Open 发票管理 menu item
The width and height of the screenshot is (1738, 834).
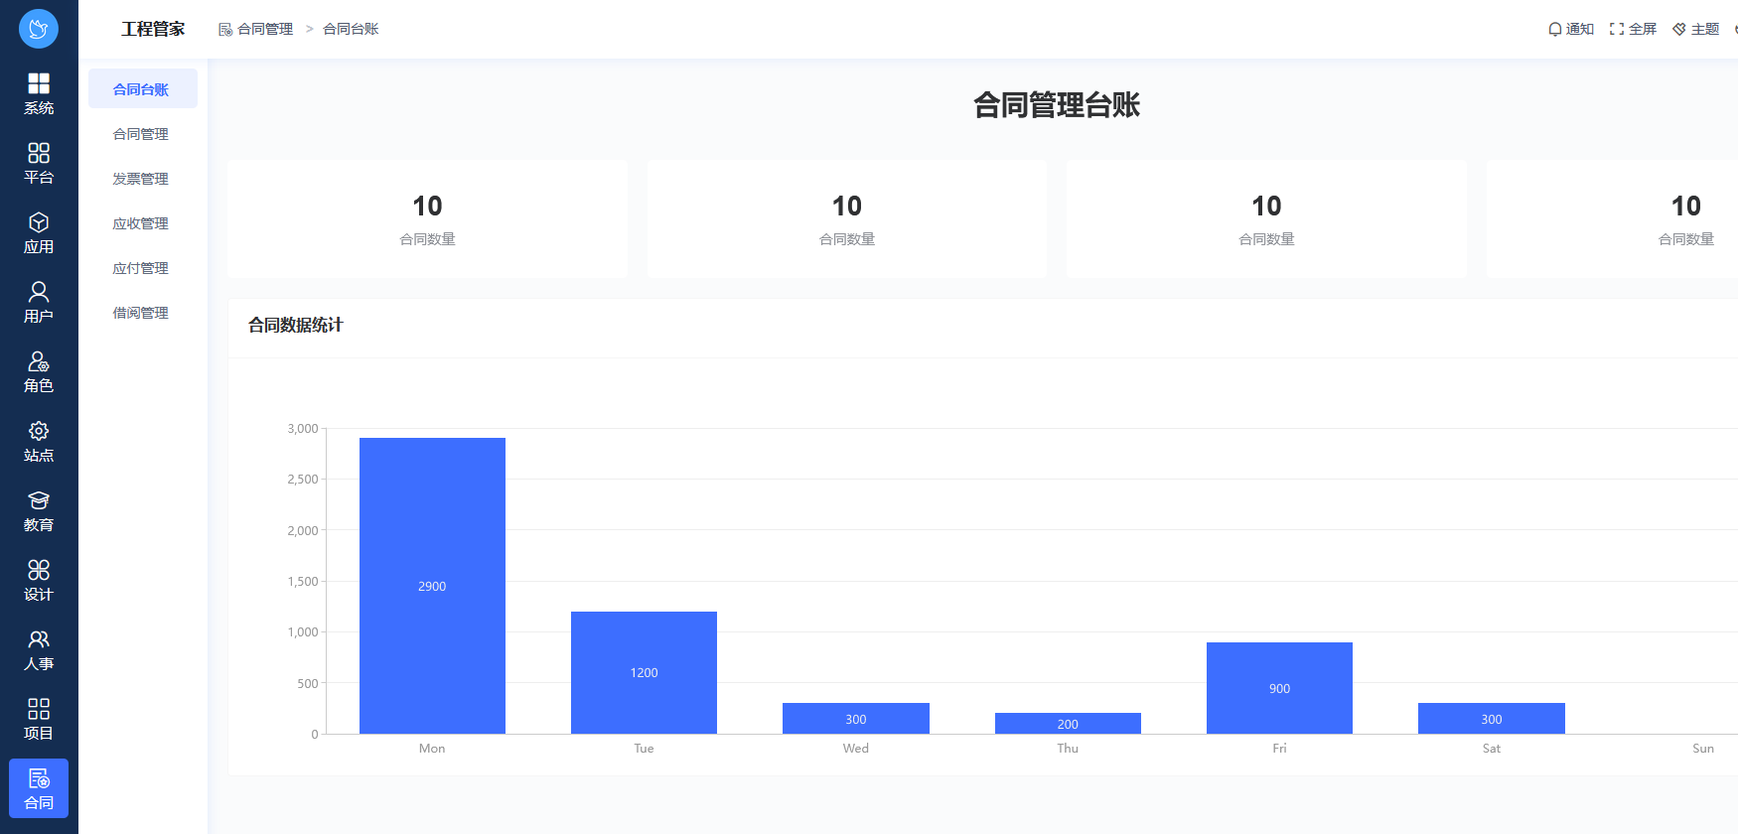tap(141, 179)
